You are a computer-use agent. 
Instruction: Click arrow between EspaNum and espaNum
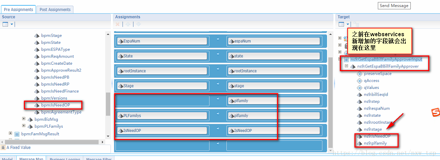click(x=218, y=39)
